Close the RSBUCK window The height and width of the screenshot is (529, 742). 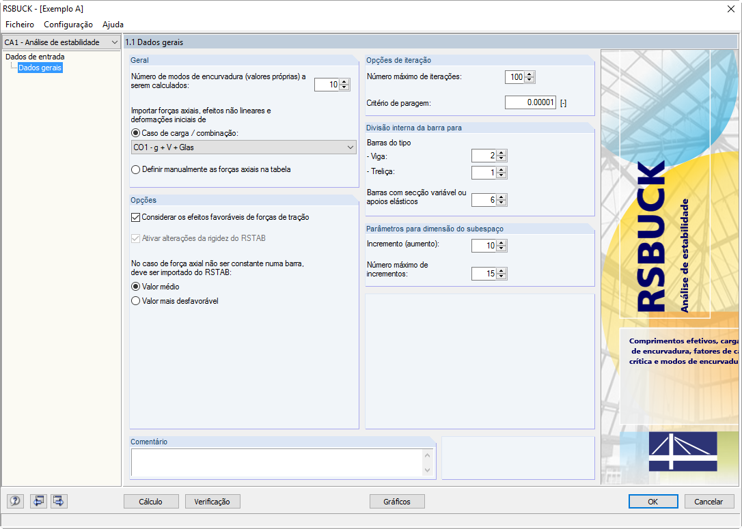pos(730,9)
